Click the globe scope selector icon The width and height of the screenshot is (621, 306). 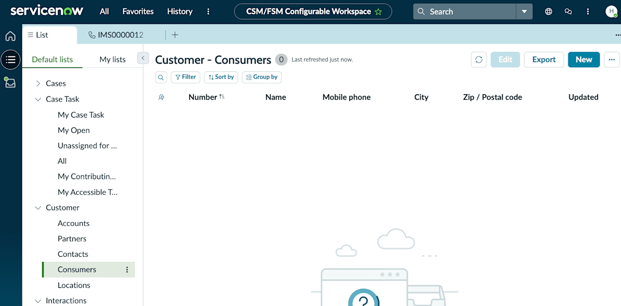pos(549,11)
